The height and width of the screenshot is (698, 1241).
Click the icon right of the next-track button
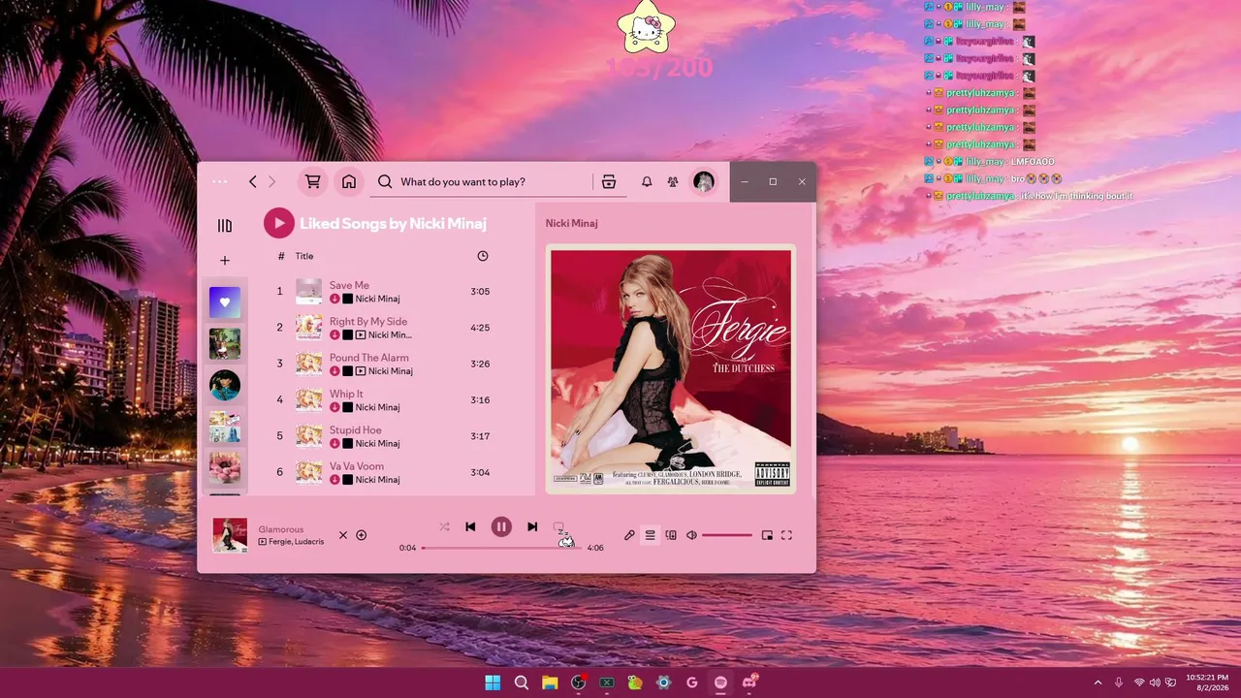[x=558, y=527]
